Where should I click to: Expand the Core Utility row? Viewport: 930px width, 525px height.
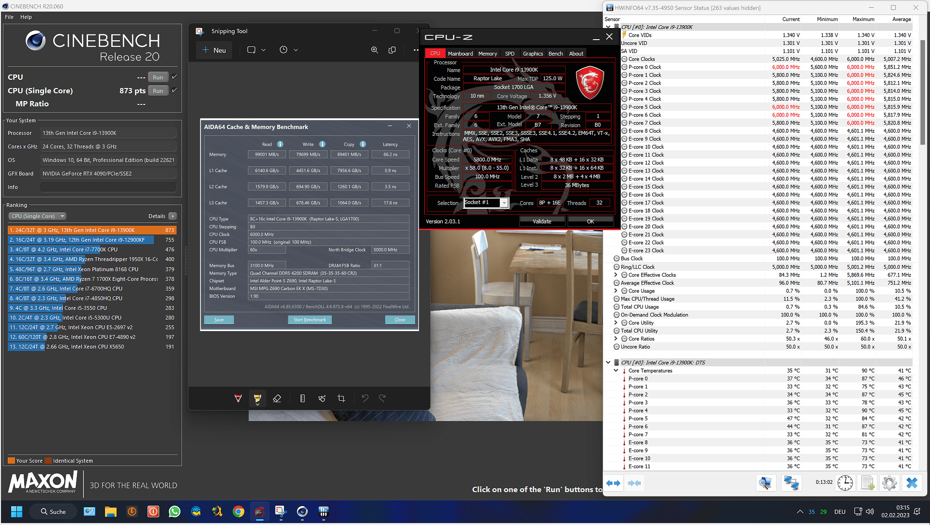(615, 322)
